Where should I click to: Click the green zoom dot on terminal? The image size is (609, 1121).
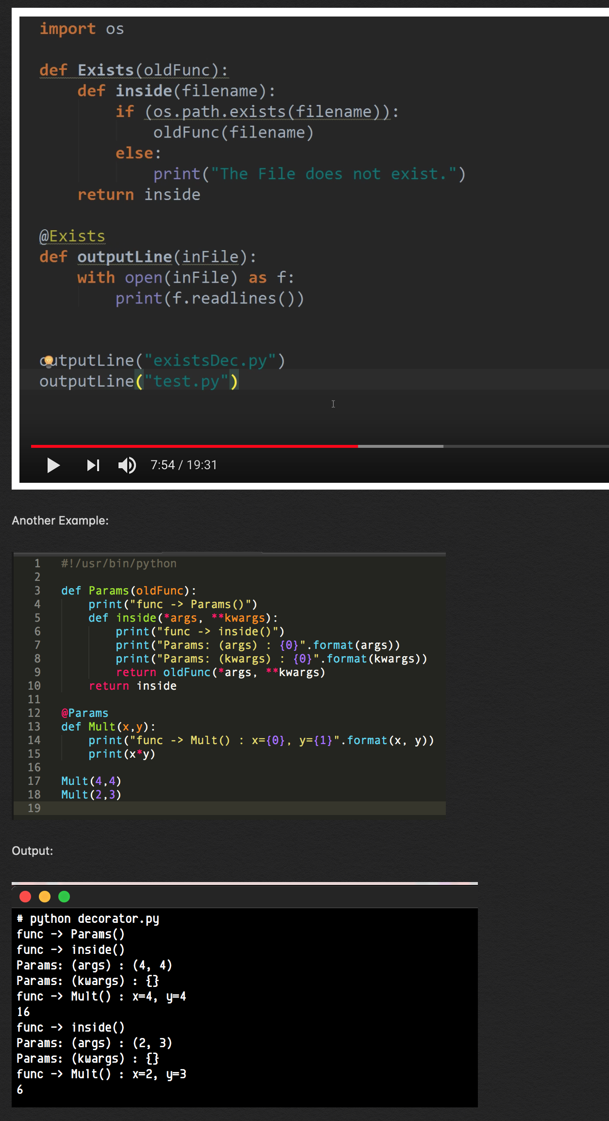tap(64, 897)
